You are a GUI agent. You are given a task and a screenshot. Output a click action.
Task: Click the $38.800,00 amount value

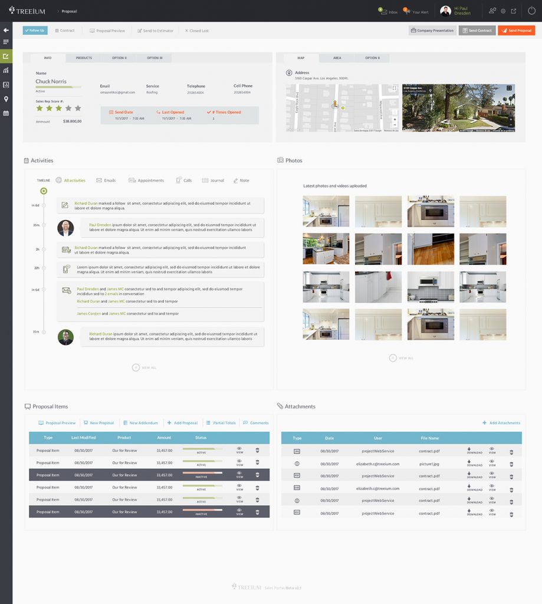(x=73, y=122)
